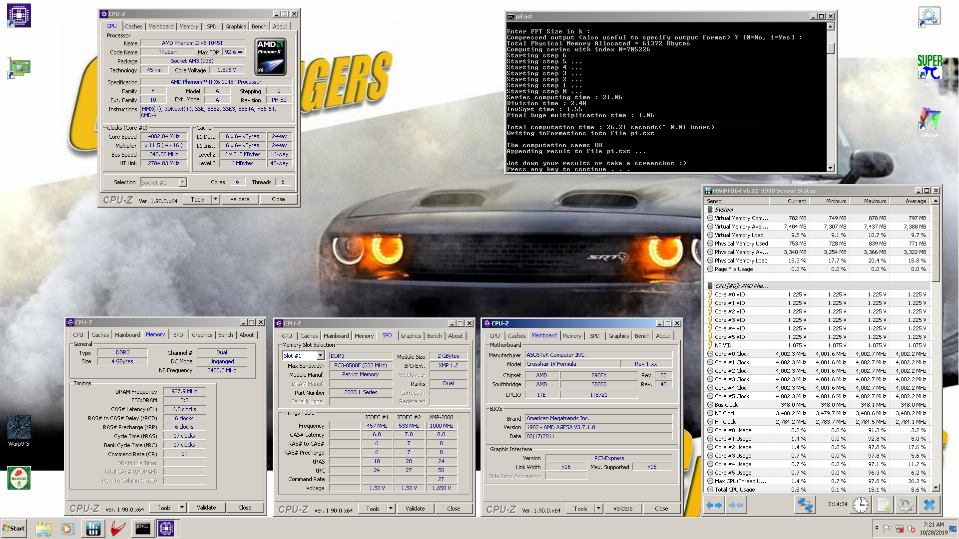Switch to HWiNFO via its taskbar icon
Screen dimensions: 959x539
coord(93,529)
